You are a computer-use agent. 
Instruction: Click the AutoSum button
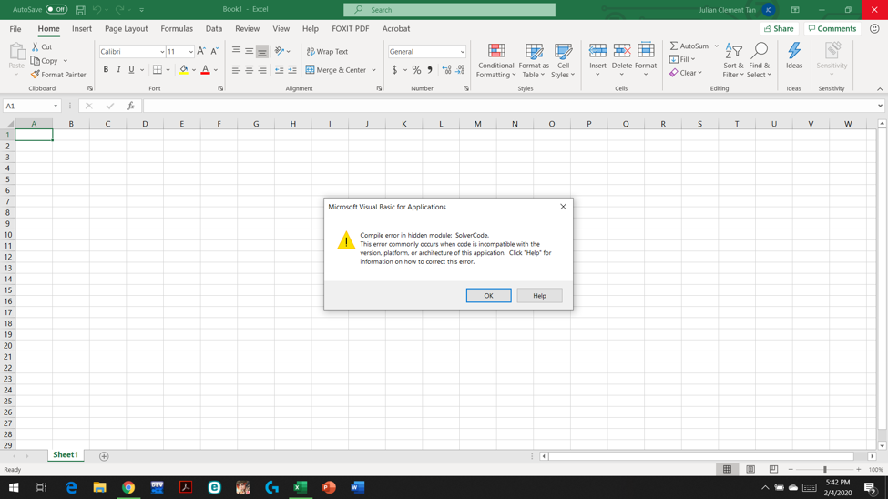(689, 46)
